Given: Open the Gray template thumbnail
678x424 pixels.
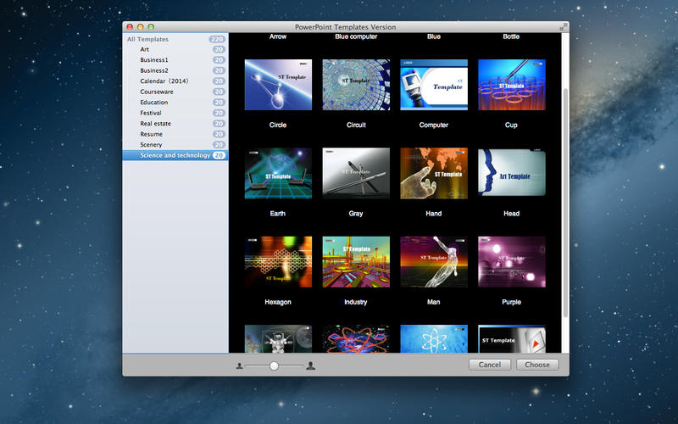Looking at the screenshot, I should point(356,173).
